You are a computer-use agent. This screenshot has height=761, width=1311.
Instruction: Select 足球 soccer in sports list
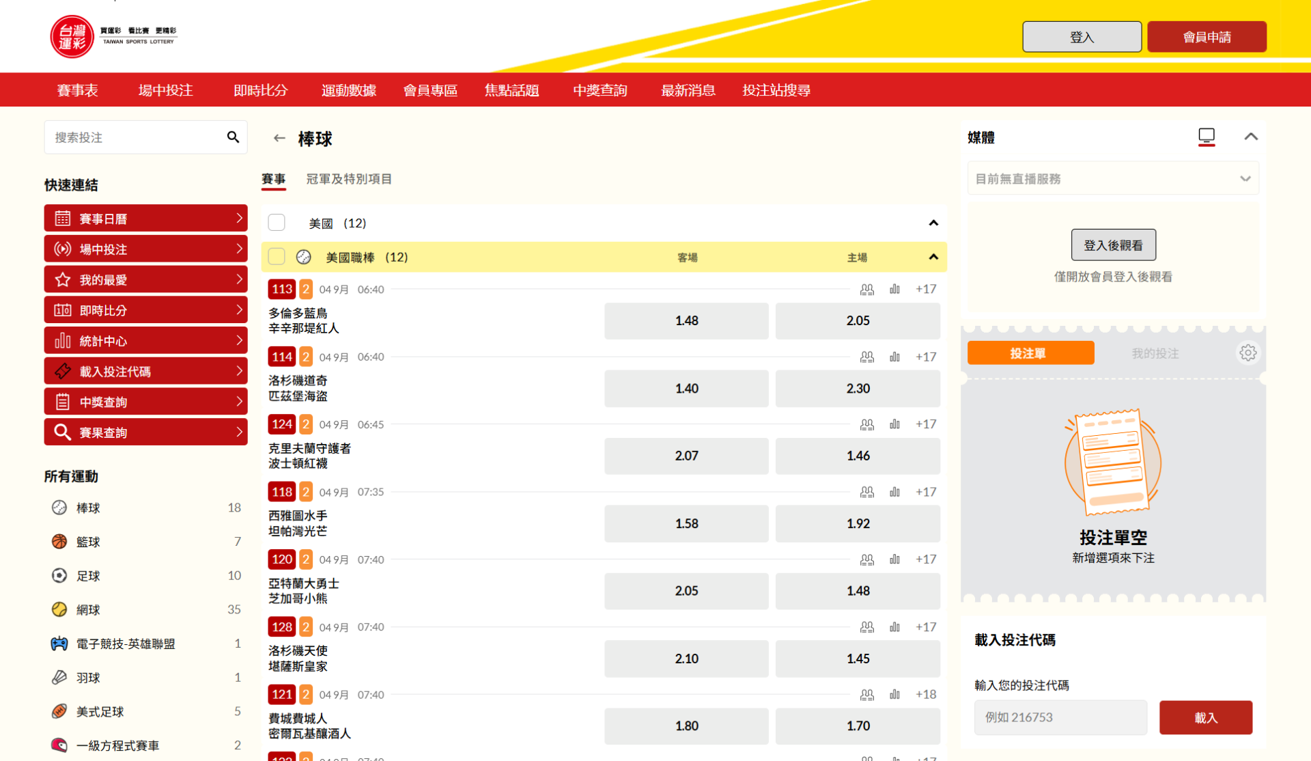coord(145,576)
